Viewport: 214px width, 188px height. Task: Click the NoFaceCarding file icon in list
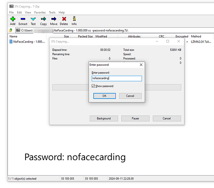(11, 41)
